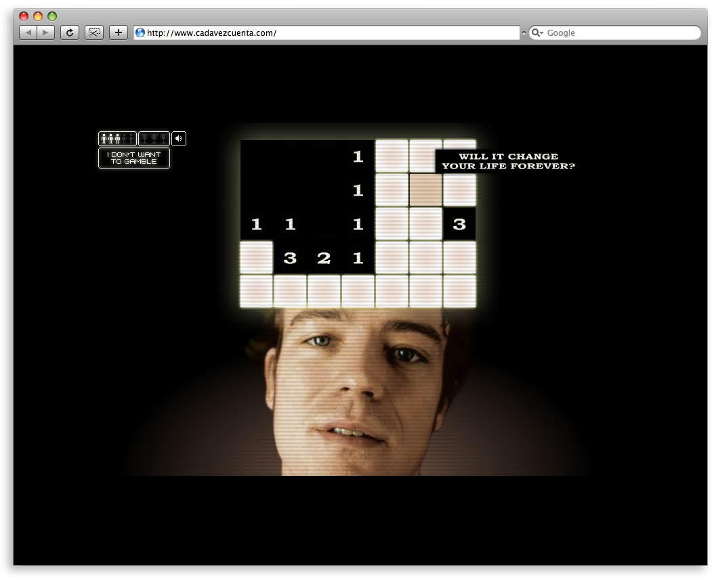Go back to the previous page
716x582 pixels.
point(28,32)
